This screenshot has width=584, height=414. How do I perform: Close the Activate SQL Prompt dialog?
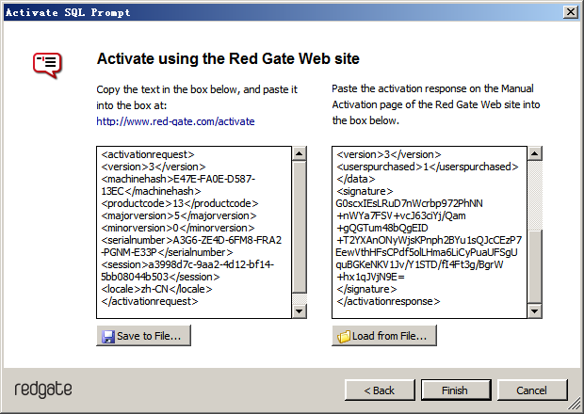tap(571, 12)
